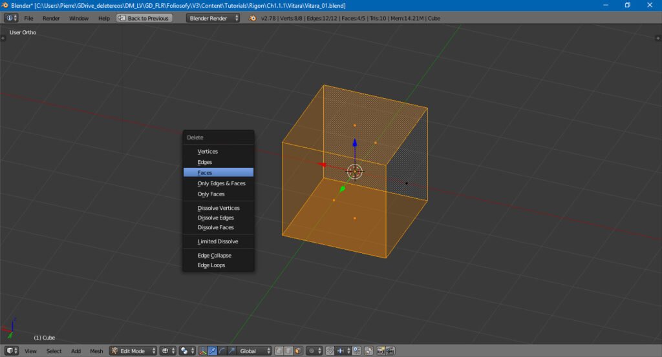Open the Blender Render engine dropdown
Viewport: 662px width, 357px height.
pyautogui.click(x=213, y=18)
